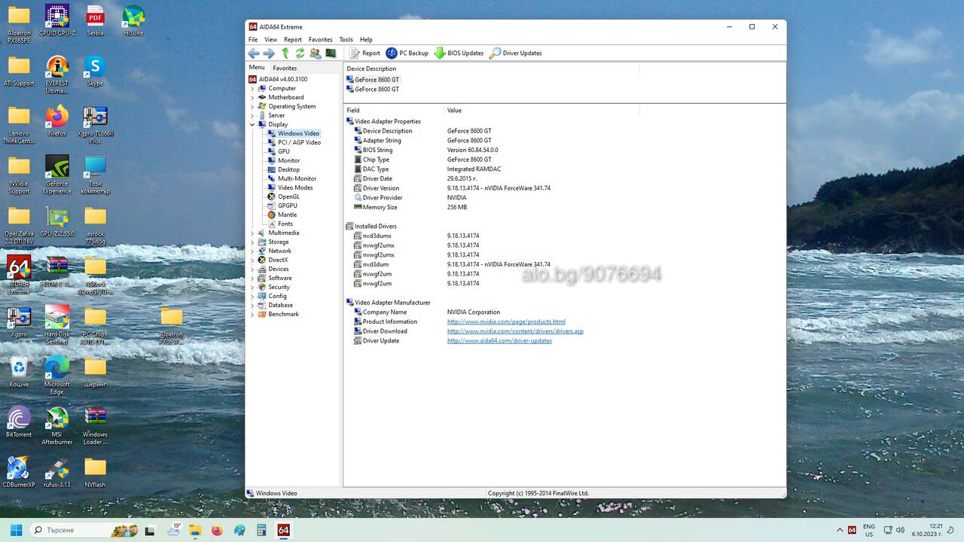This screenshot has width=964, height=542.
Task: Go back with the blue left arrow
Action: click(x=254, y=53)
